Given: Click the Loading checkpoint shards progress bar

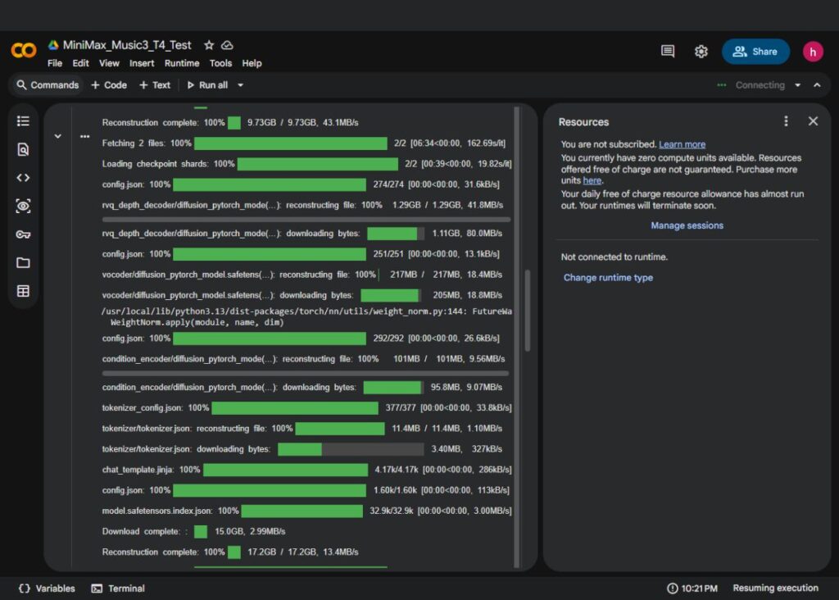Looking at the screenshot, I should point(317,164).
